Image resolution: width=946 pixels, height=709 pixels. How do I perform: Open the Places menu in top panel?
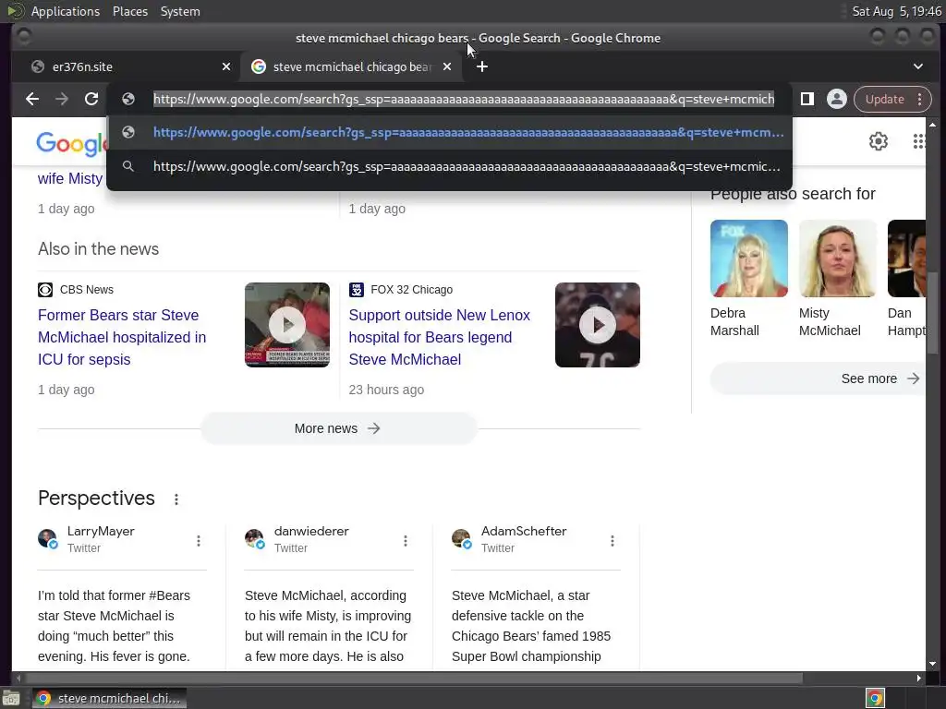coord(129,11)
